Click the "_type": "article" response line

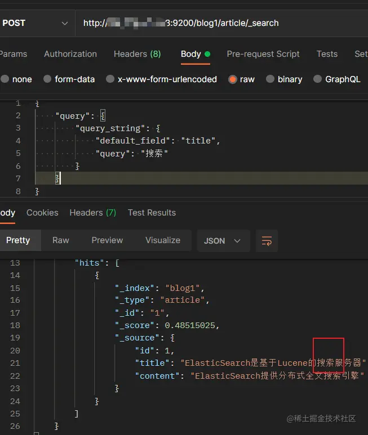click(x=162, y=300)
